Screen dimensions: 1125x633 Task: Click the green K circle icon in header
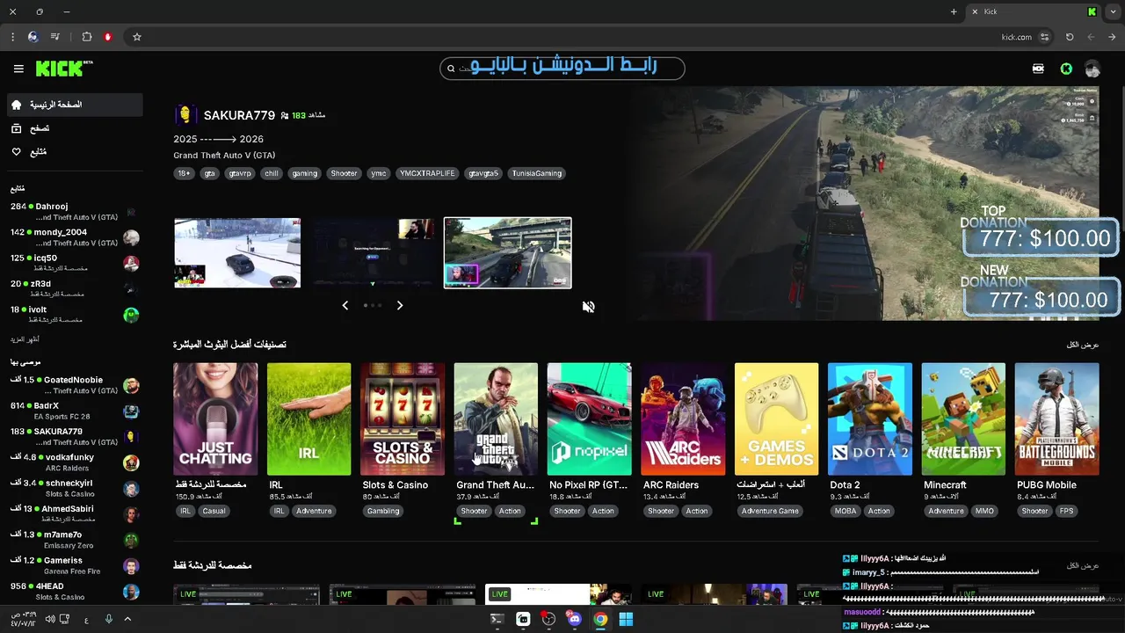point(1066,69)
